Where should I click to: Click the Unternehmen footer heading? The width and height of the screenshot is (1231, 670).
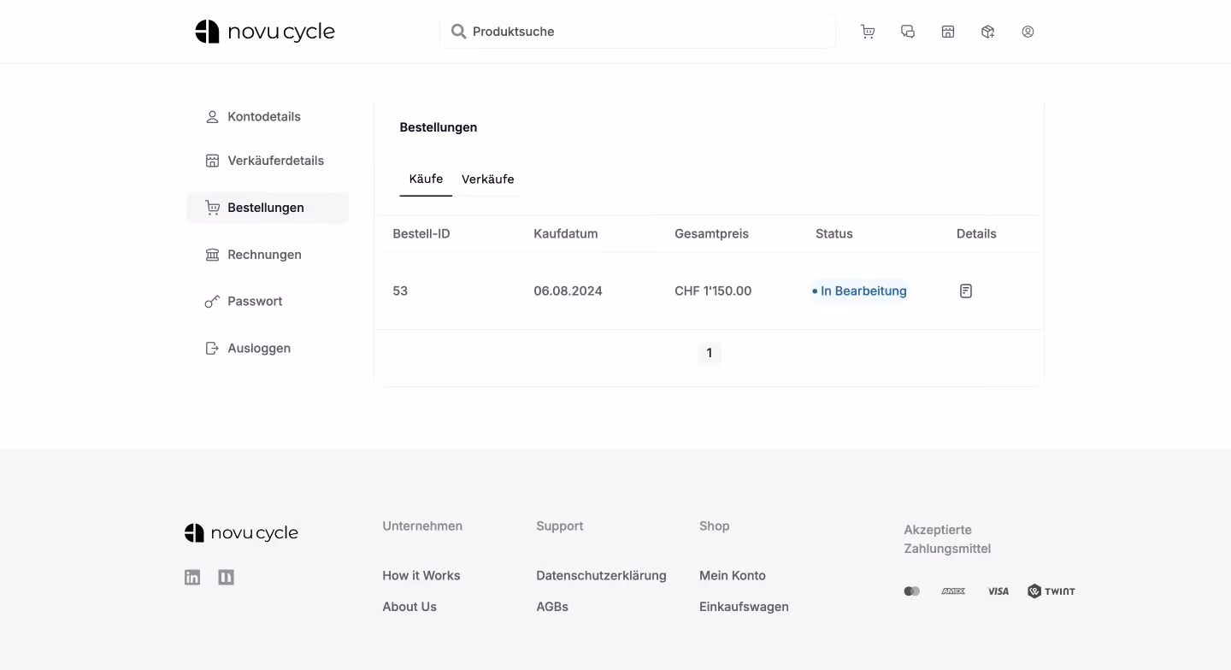tap(422, 526)
